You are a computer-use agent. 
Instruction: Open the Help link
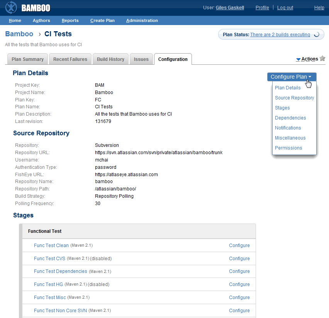(x=319, y=8)
